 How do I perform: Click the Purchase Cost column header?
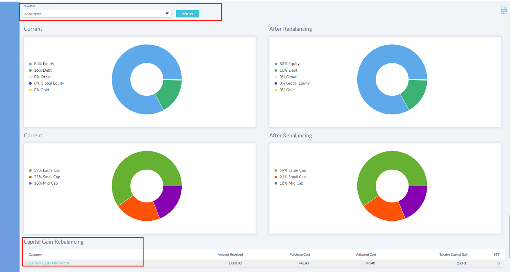300,254
